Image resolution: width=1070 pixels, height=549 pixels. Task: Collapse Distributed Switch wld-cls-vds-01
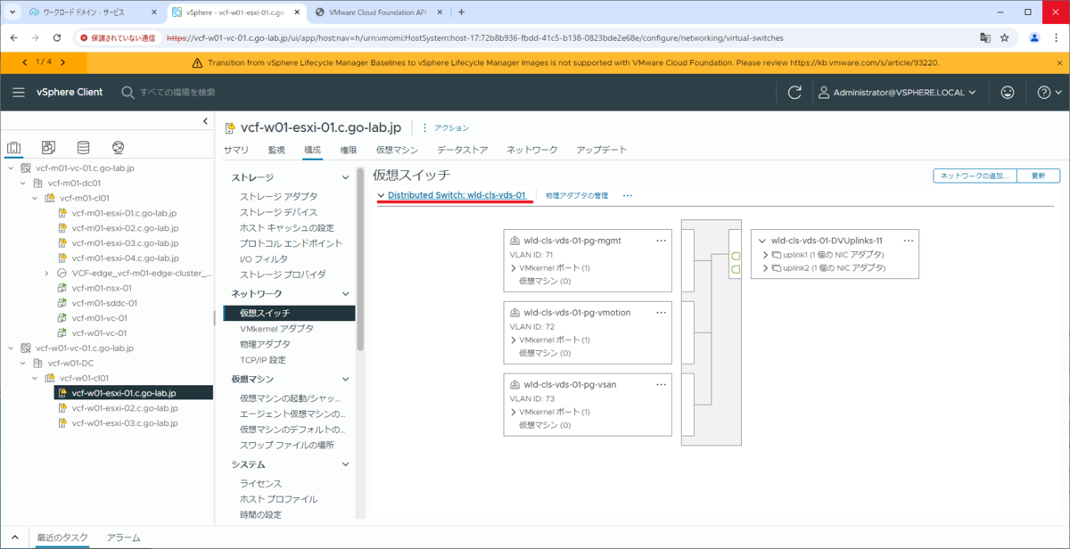click(381, 195)
